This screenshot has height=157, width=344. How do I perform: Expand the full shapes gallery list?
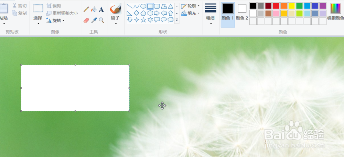coord(177,20)
